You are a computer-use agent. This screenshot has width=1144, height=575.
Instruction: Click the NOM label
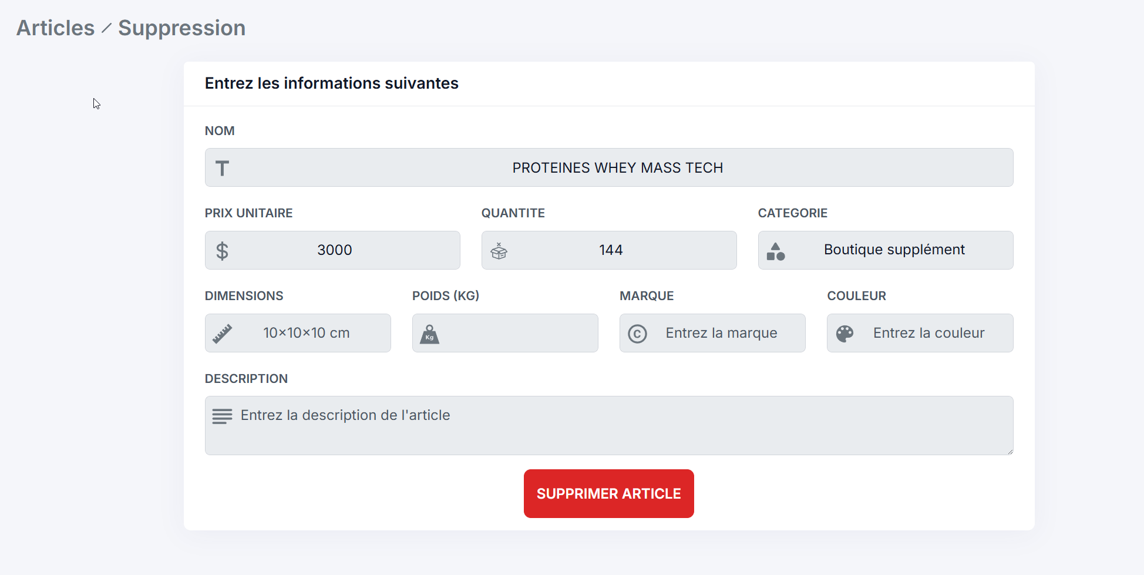pyautogui.click(x=220, y=131)
